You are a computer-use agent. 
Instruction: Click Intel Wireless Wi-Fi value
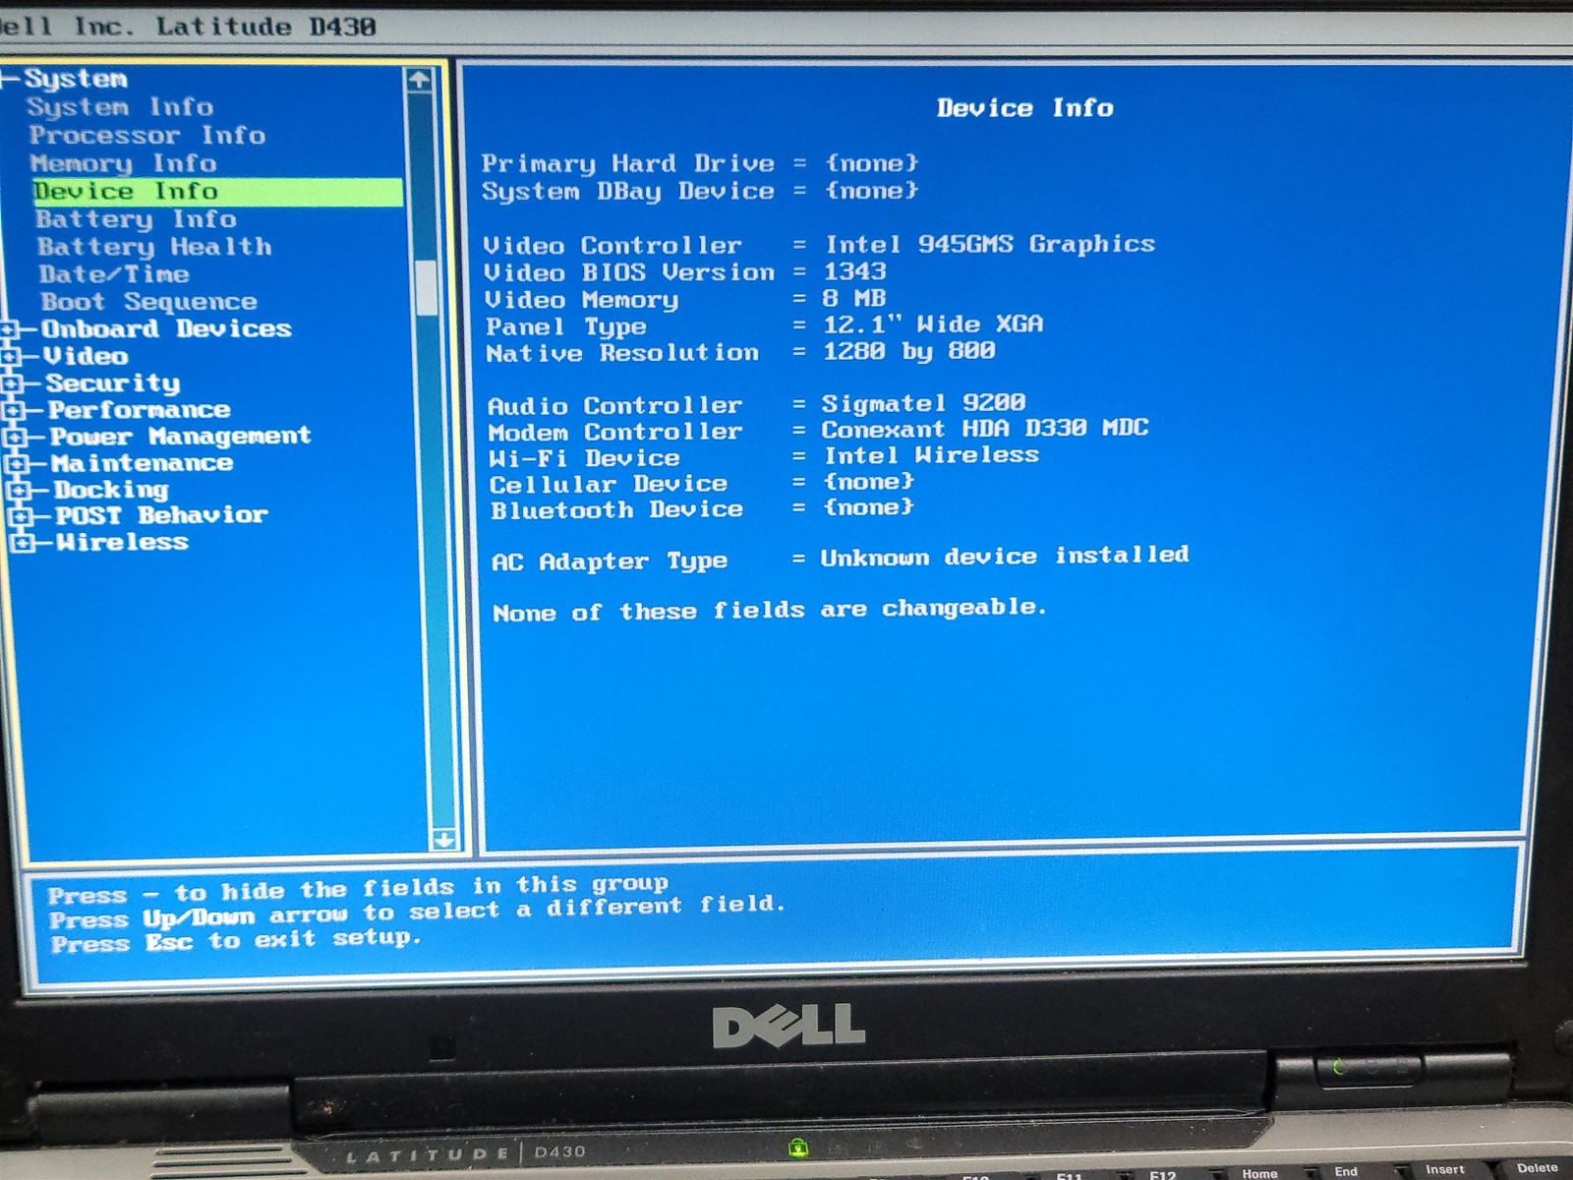pos(931,455)
